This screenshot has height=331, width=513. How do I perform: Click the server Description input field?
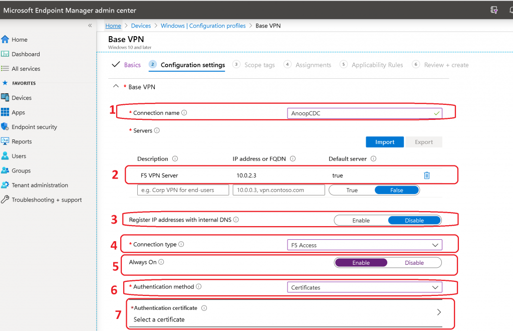click(x=183, y=190)
